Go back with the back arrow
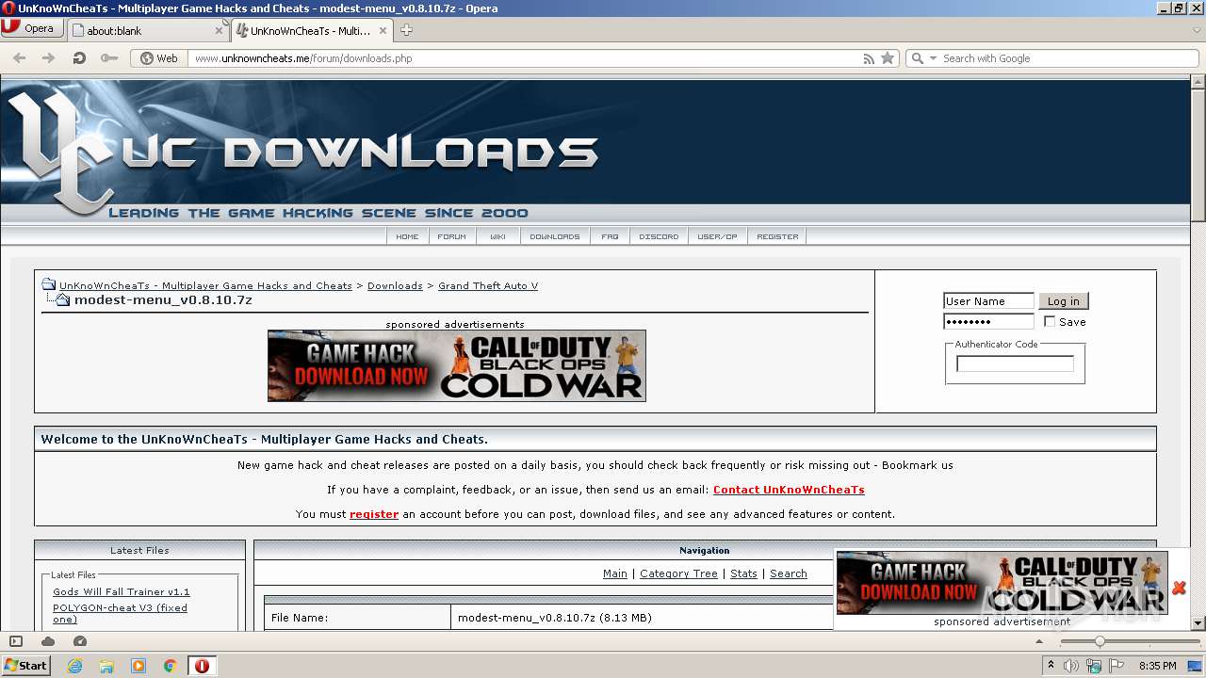Viewport: 1206px width, 678px height. coord(19,58)
